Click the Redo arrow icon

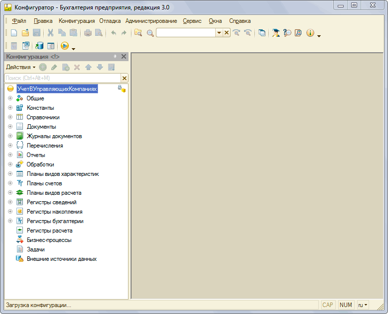click(124, 33)
